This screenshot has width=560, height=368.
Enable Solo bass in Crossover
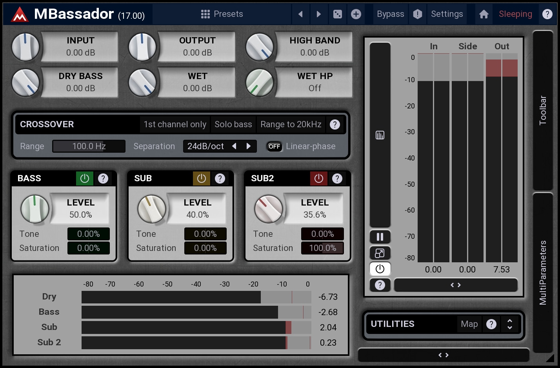233,124
